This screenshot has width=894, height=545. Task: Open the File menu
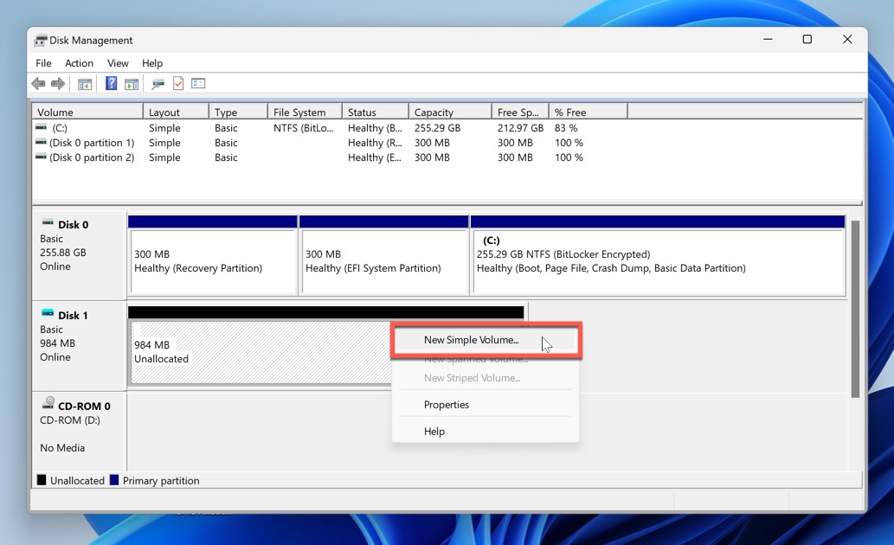click(x=42, y=62)
